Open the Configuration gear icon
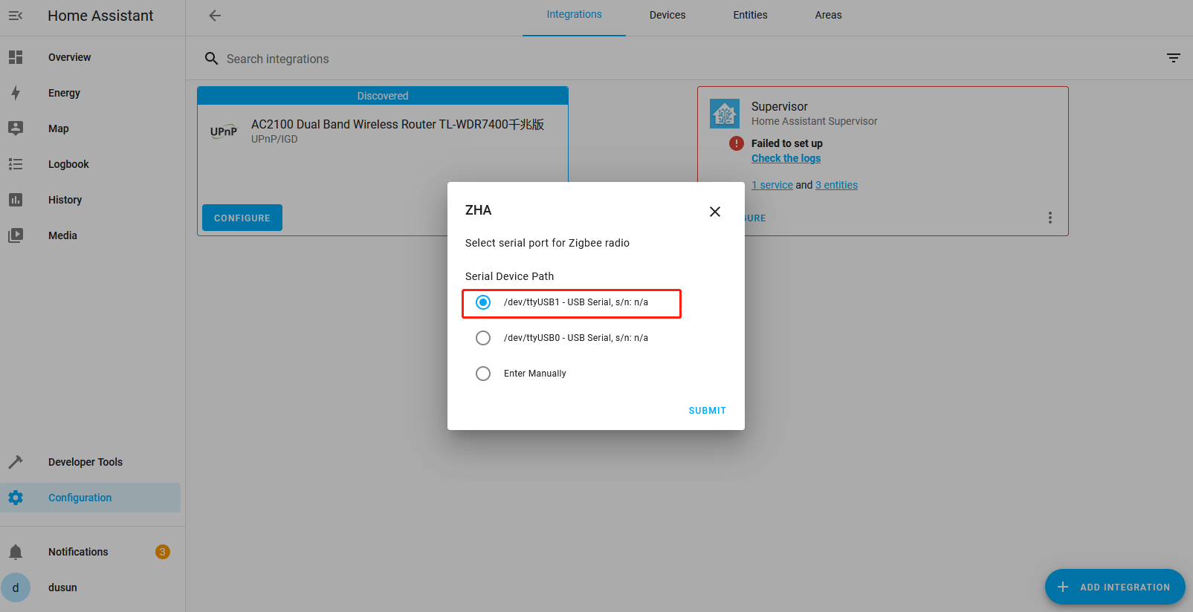The image size is (1193, 612). point(16,498)
